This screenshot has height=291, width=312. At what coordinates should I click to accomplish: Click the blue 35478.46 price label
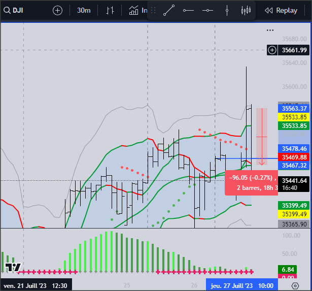(294, 149)
